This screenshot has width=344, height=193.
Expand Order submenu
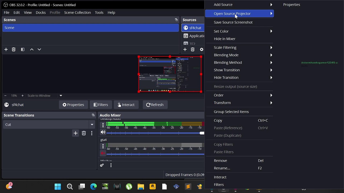coord(239,95)
